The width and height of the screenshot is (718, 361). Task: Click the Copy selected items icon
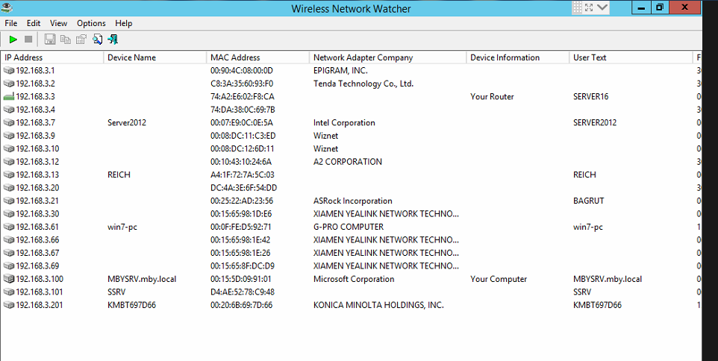tap(66, 39)
